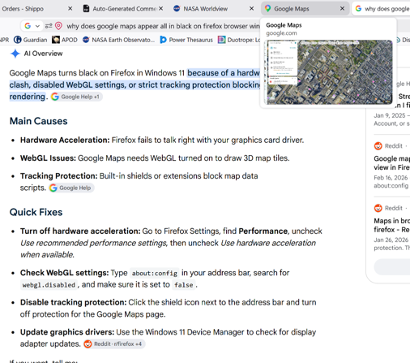
Task: Open the Reddit r/firefox +4 source chip
Action: (114, 344)
